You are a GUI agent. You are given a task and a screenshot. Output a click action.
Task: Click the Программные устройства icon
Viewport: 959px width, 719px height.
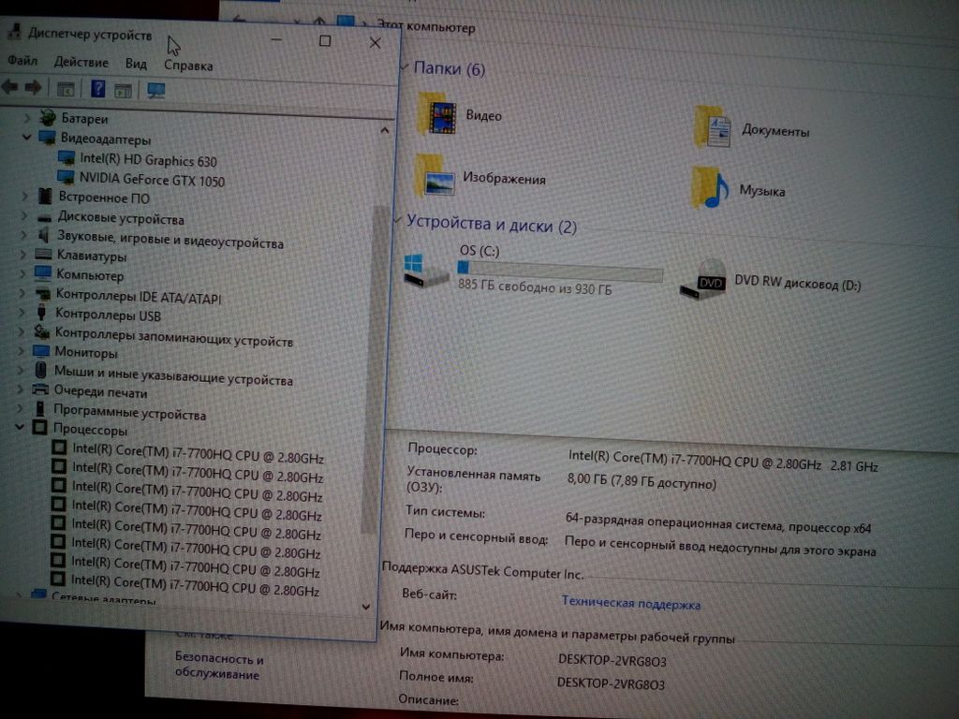(39, 408)
